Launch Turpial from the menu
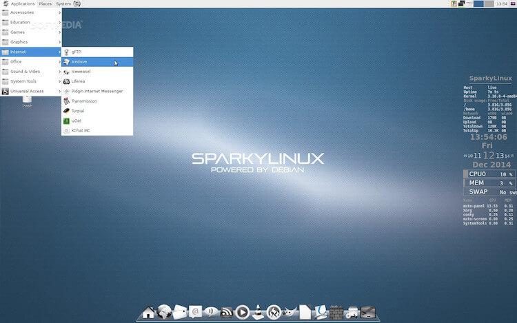Image resolution: width=517 pixels, height=323 pixels. (x=97, y=111)
